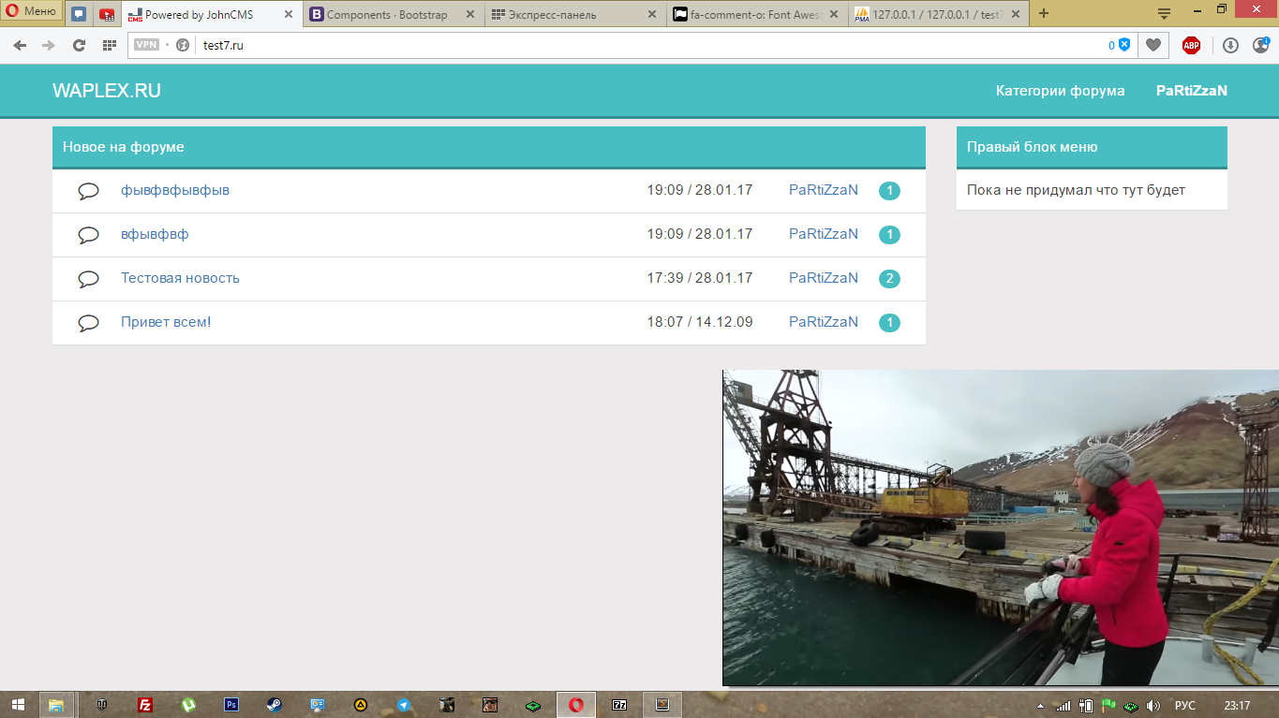Open the browser downloads icon

pos(1230,45)
